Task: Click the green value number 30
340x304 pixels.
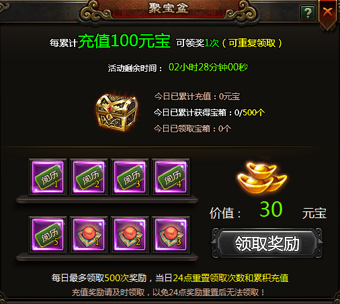Action: point(271,209)
